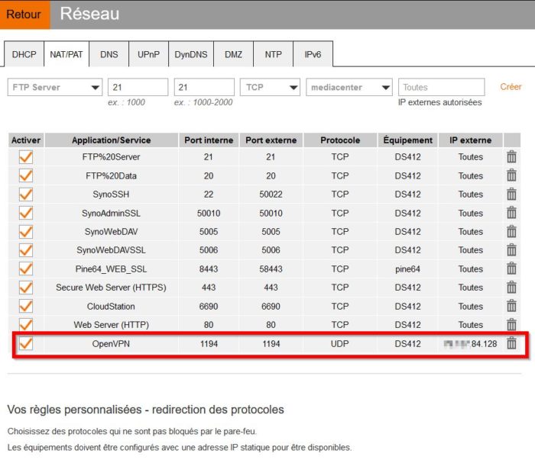Delete the FTP%20Server rule with trash icon
Image resolution: width=535 pixels, height=463 pixels.
point(511,157)
